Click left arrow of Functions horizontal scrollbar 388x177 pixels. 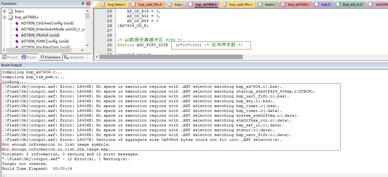[x=4, y=50]
